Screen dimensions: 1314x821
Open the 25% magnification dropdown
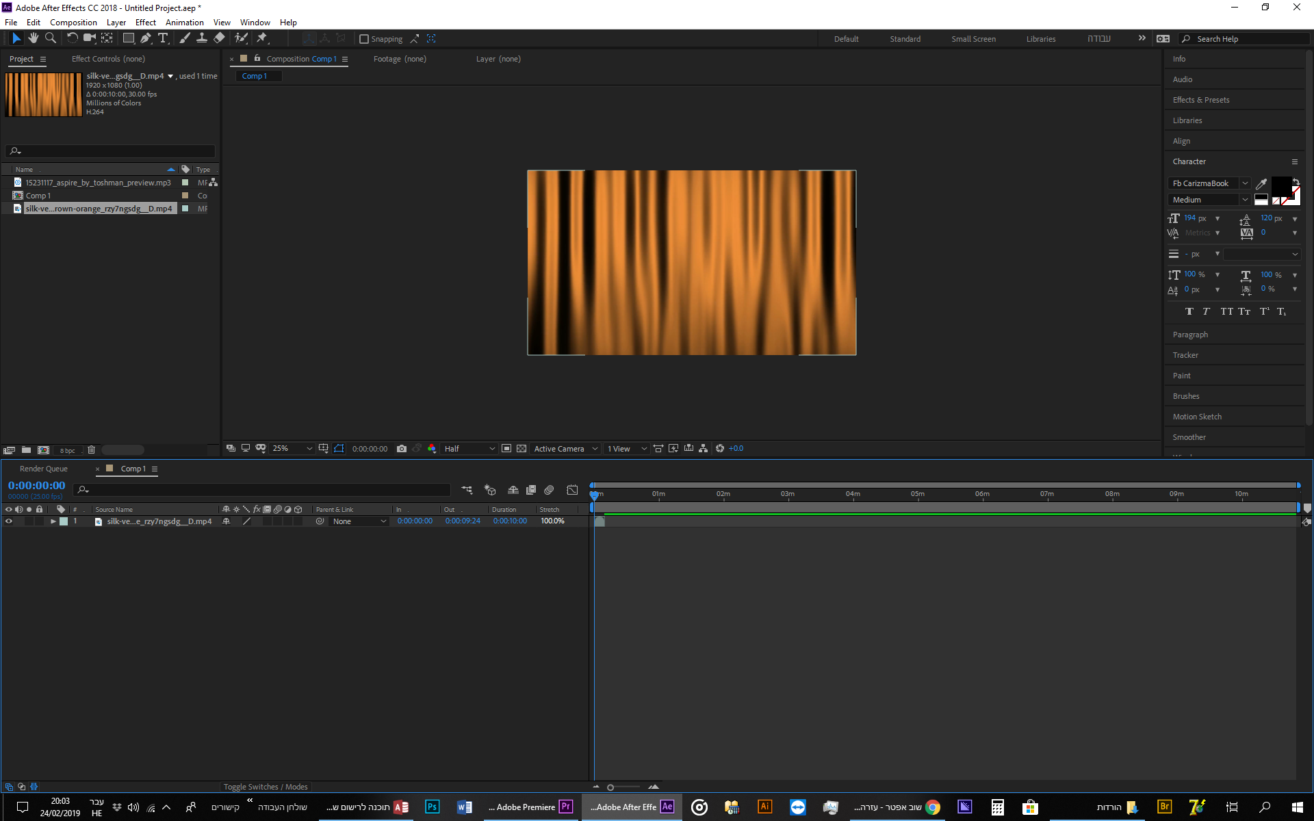coord(292,449)
